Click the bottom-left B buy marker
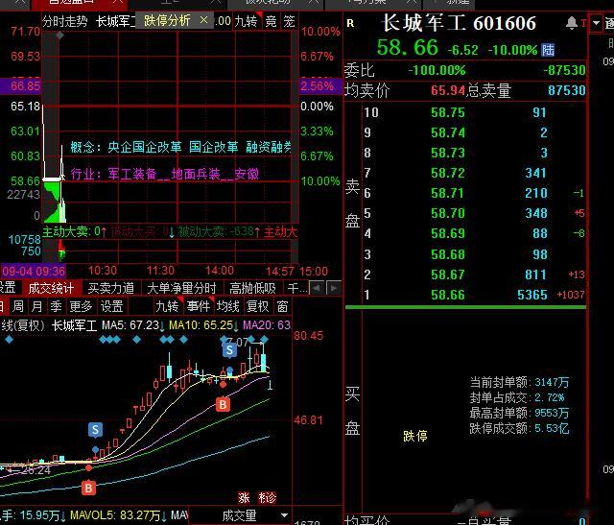Screen dimensions: 614x525 point(88,488)
